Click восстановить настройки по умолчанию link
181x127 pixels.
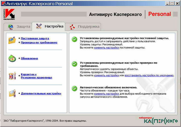(149, 75)
